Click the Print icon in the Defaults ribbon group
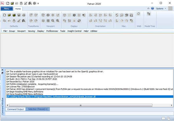The image size is (174, 121). click(24, 15)
